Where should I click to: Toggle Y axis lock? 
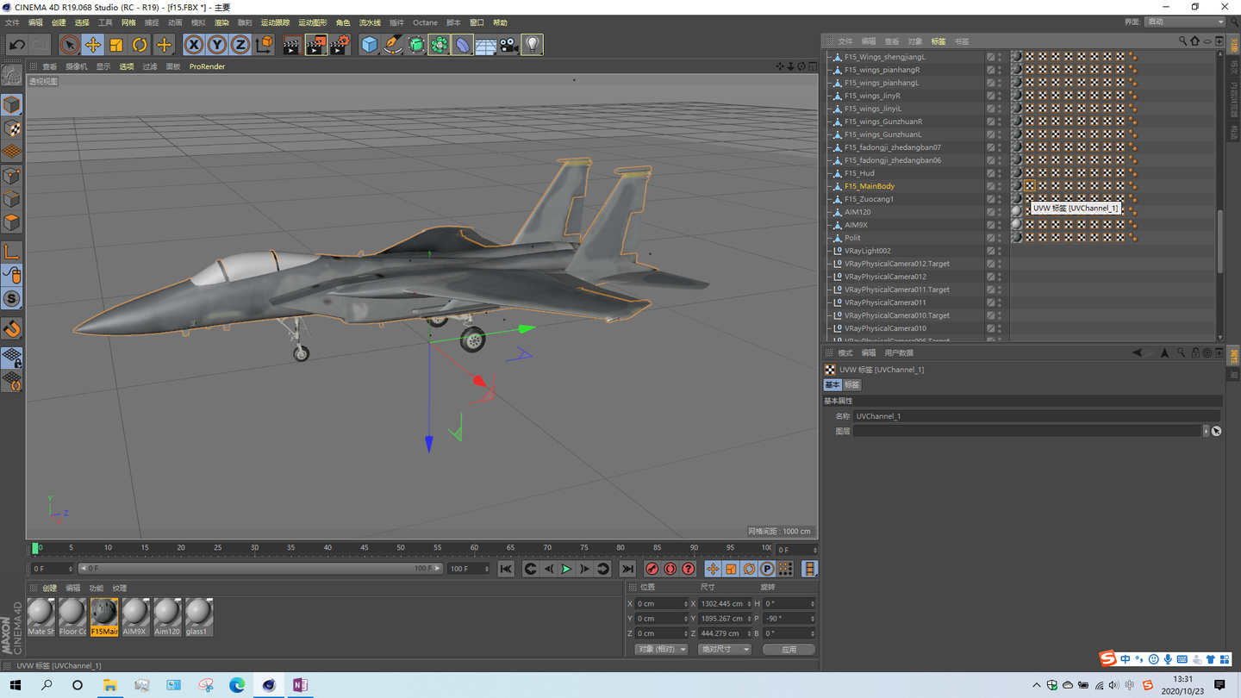pyautogui.click(x=217, y=45)
